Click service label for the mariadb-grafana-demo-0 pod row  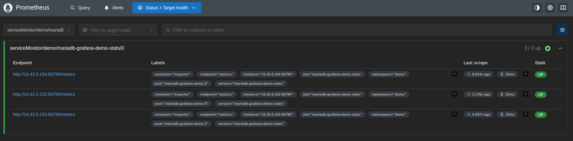251,104
